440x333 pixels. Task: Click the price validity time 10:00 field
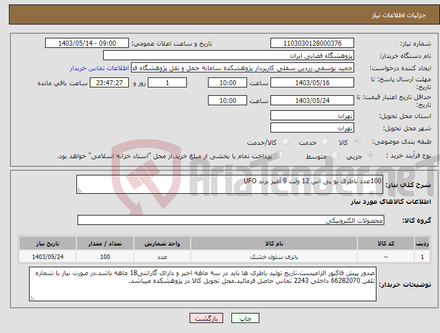click(x=228, y=100)
